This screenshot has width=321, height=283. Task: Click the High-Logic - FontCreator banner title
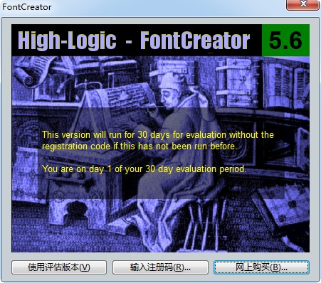tap(134, 41)
